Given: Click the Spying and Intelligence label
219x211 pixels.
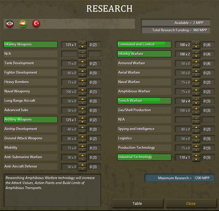Looking at the screenshot, I should [x=136, y=129].
